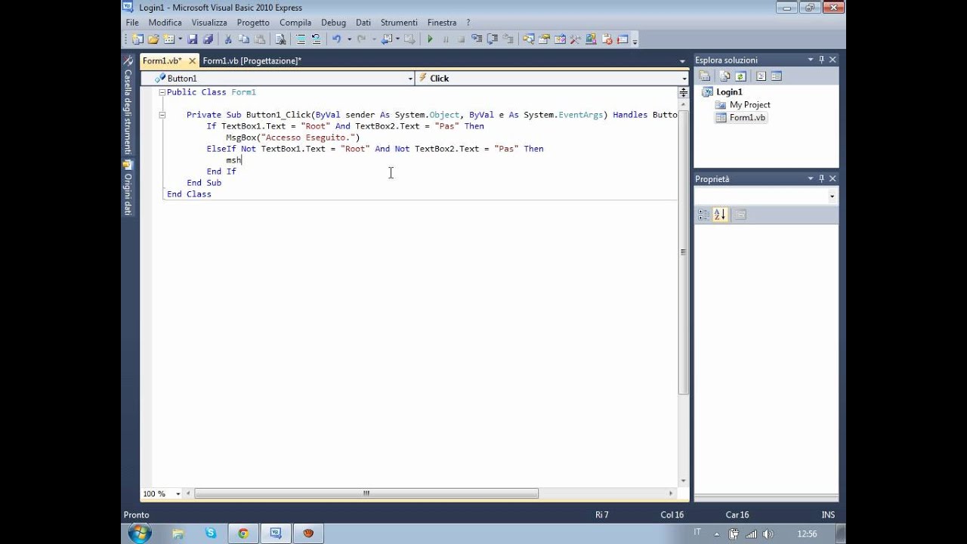Open the 100 % zoom dropdown
This screenshot has height=544, width=967.
pyautogui.click(x=178, y=493)
